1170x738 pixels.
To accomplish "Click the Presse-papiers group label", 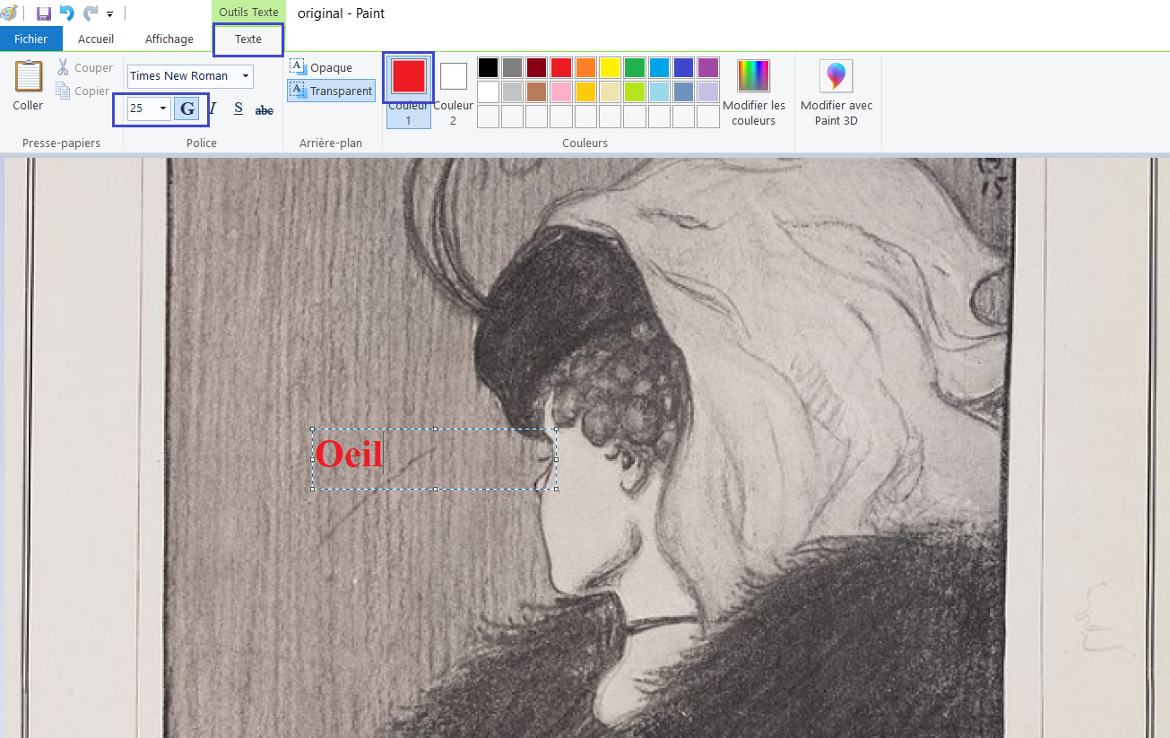I will [x=62, y=143].
